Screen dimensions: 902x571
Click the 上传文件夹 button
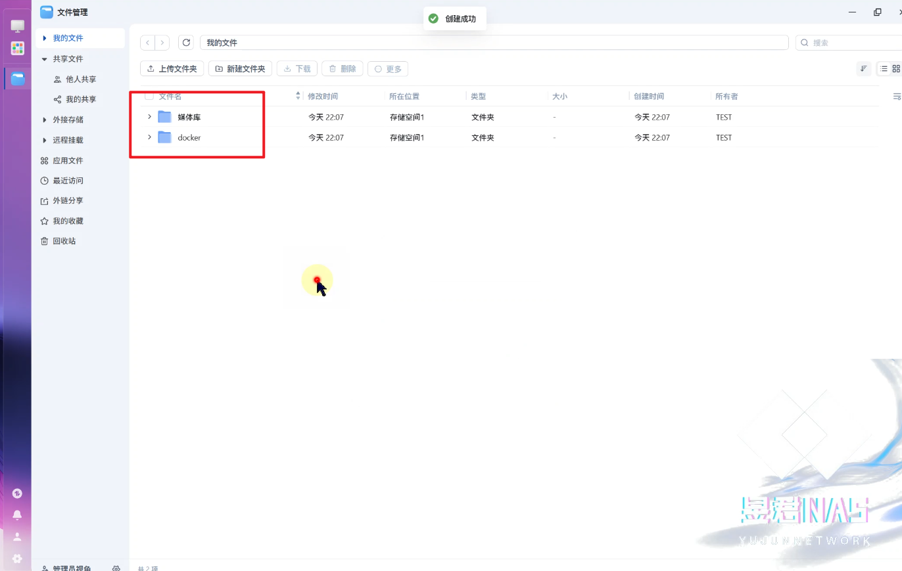tap(172, 68)
